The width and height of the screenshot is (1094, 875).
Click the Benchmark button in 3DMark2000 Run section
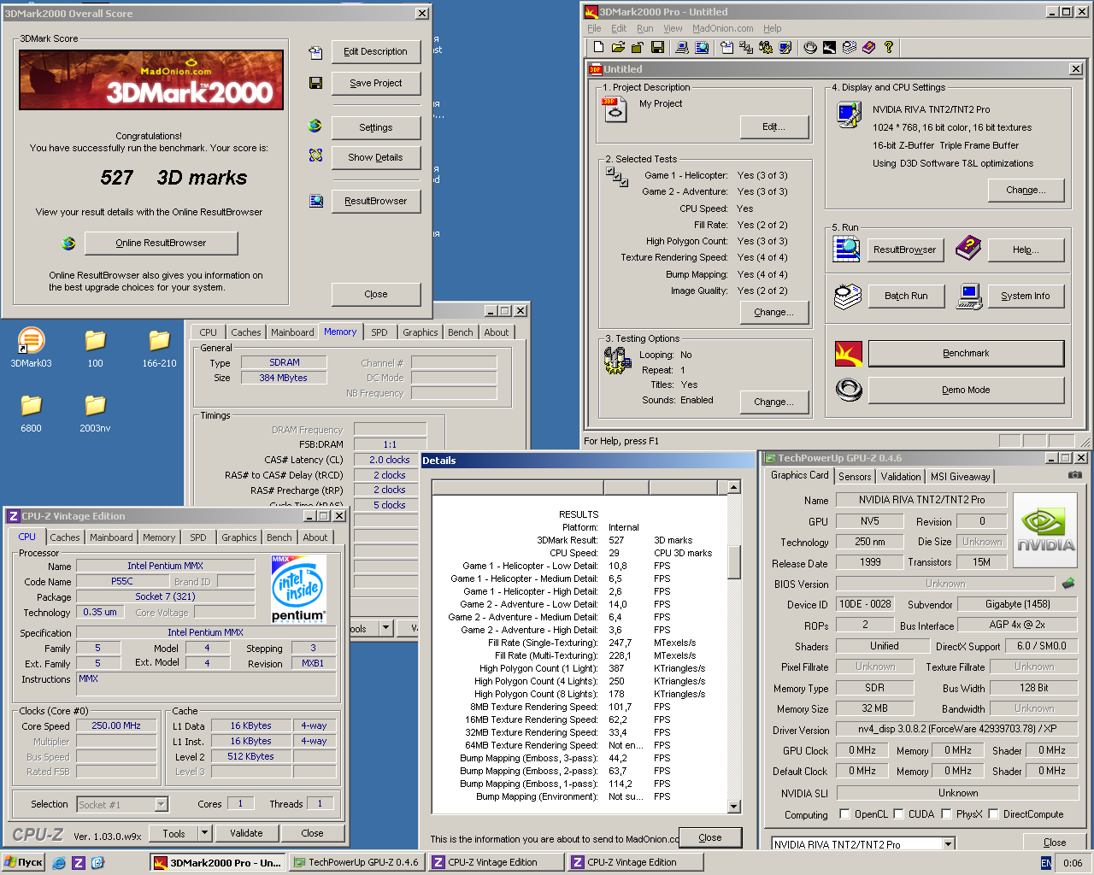pos(966,353)
